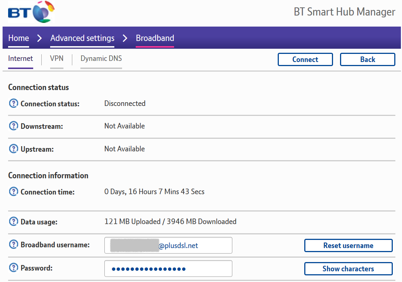Click the Back button
The width and height of the screenshot is (402, 282).
pos(368,59)
